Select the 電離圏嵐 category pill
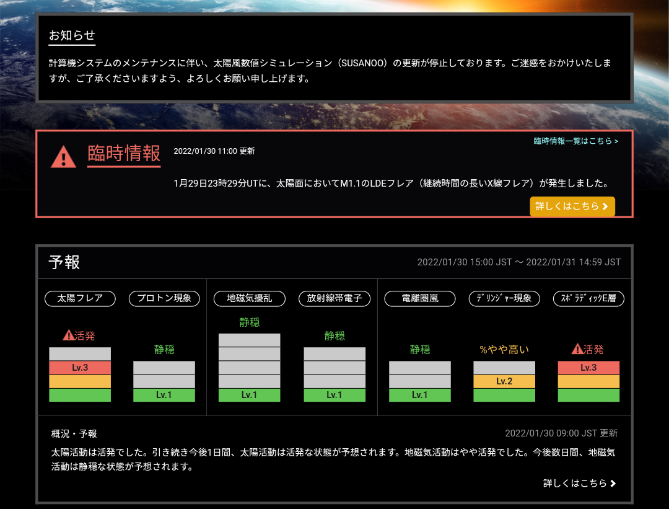 click(x=419, y=298)
